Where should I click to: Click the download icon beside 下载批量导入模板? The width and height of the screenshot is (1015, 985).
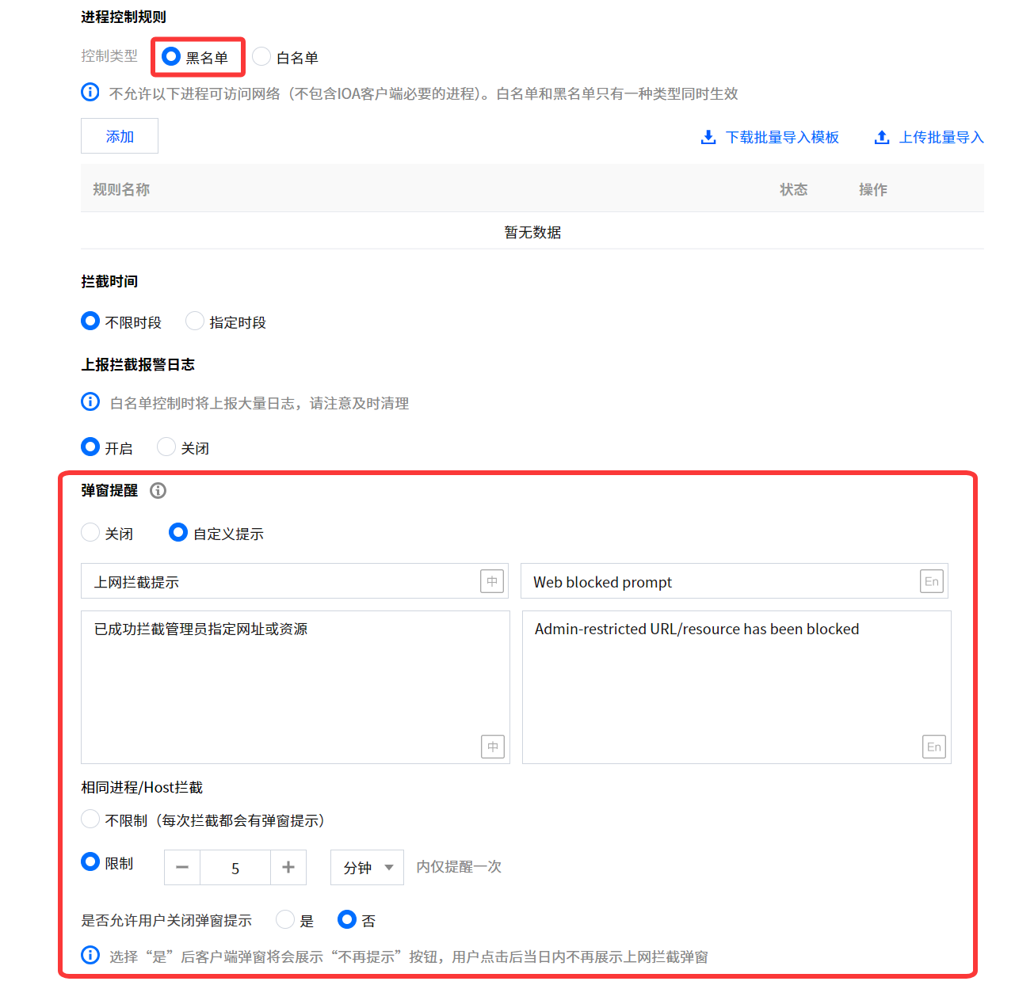[x=708, y=138]
